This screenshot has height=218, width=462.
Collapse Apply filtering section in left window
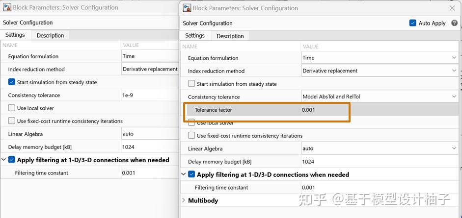(x=4, y=160)
